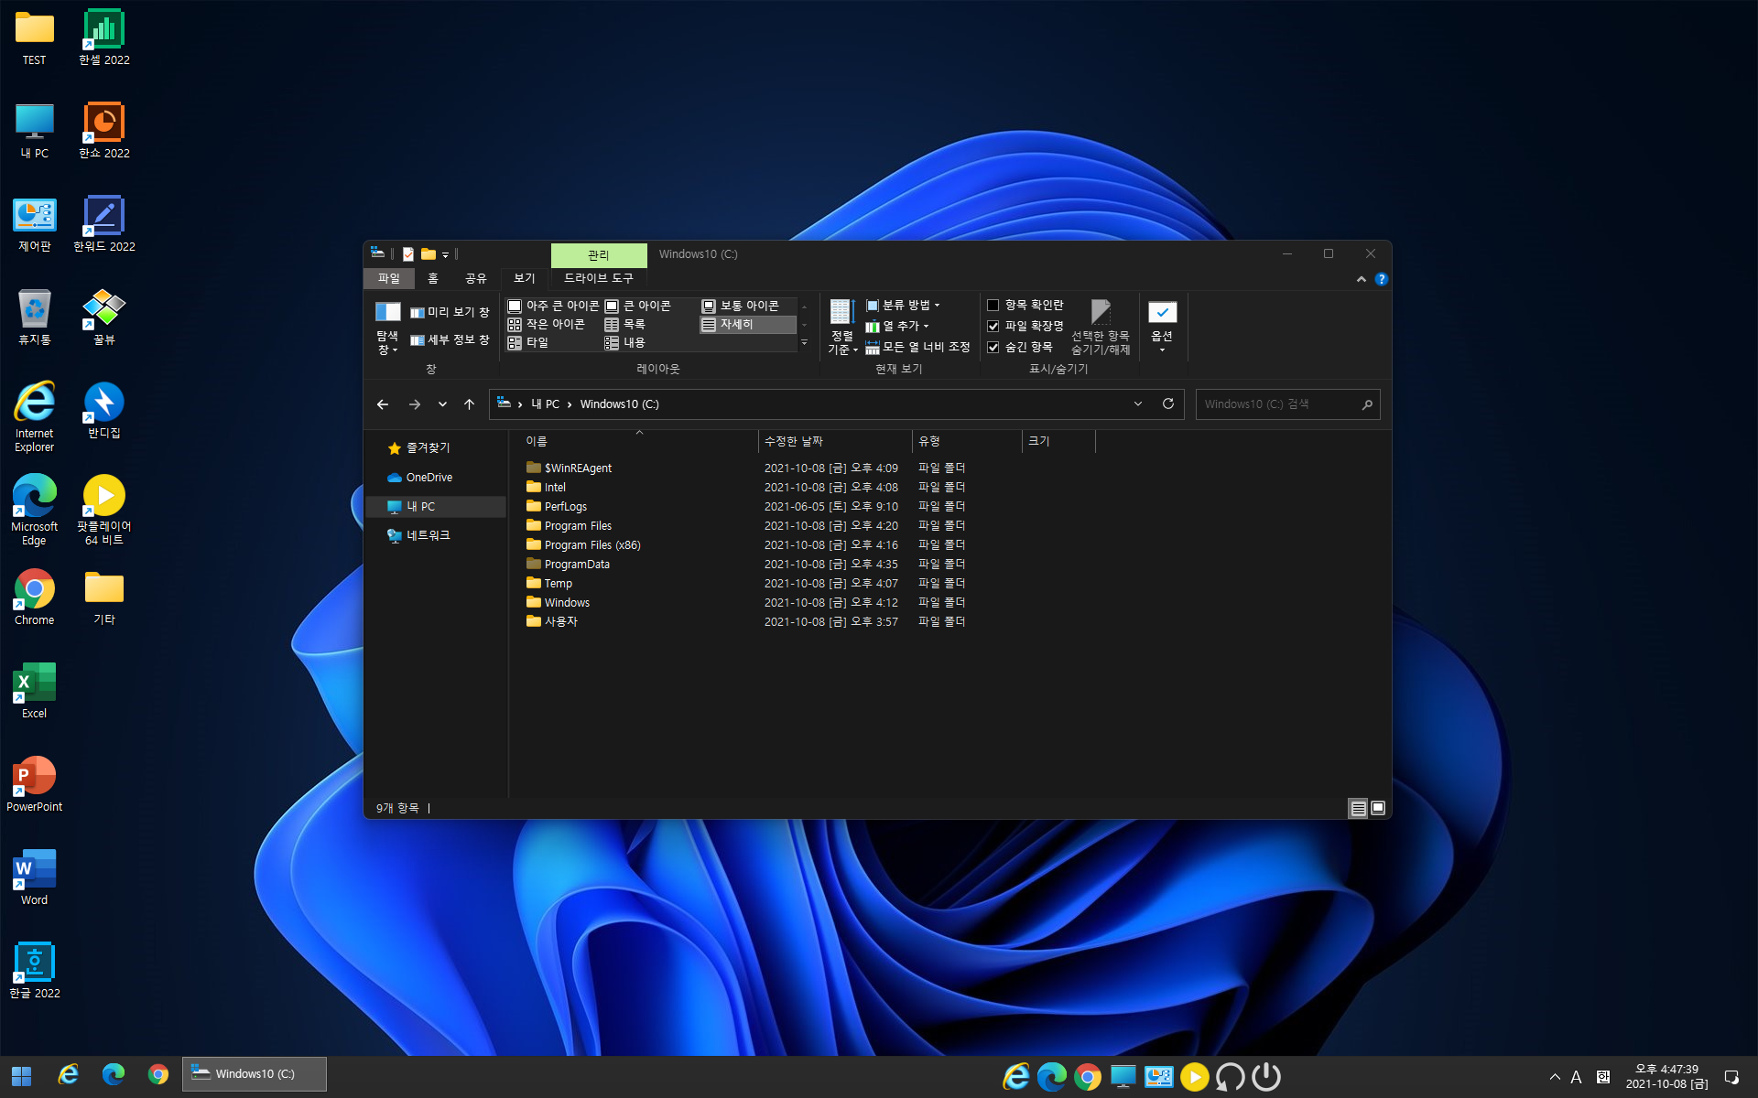Collapse the ribbon with the chevron
This screenshot has width=1758, height=1098.
click(x=1362, y=279)
